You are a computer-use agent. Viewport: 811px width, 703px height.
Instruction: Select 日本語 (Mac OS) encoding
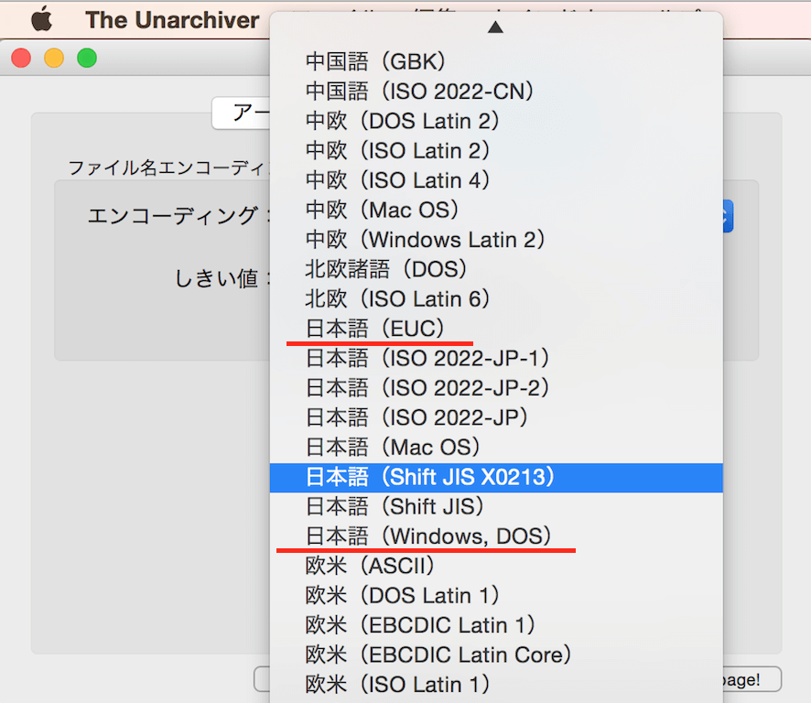496,447
